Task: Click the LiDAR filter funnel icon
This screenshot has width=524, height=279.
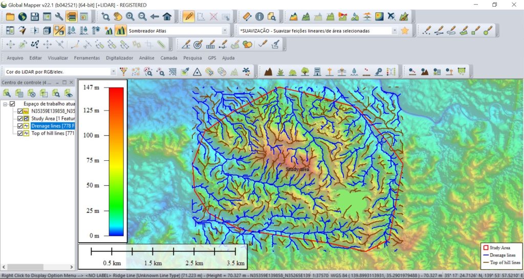Action: click(x=124, y=71)
